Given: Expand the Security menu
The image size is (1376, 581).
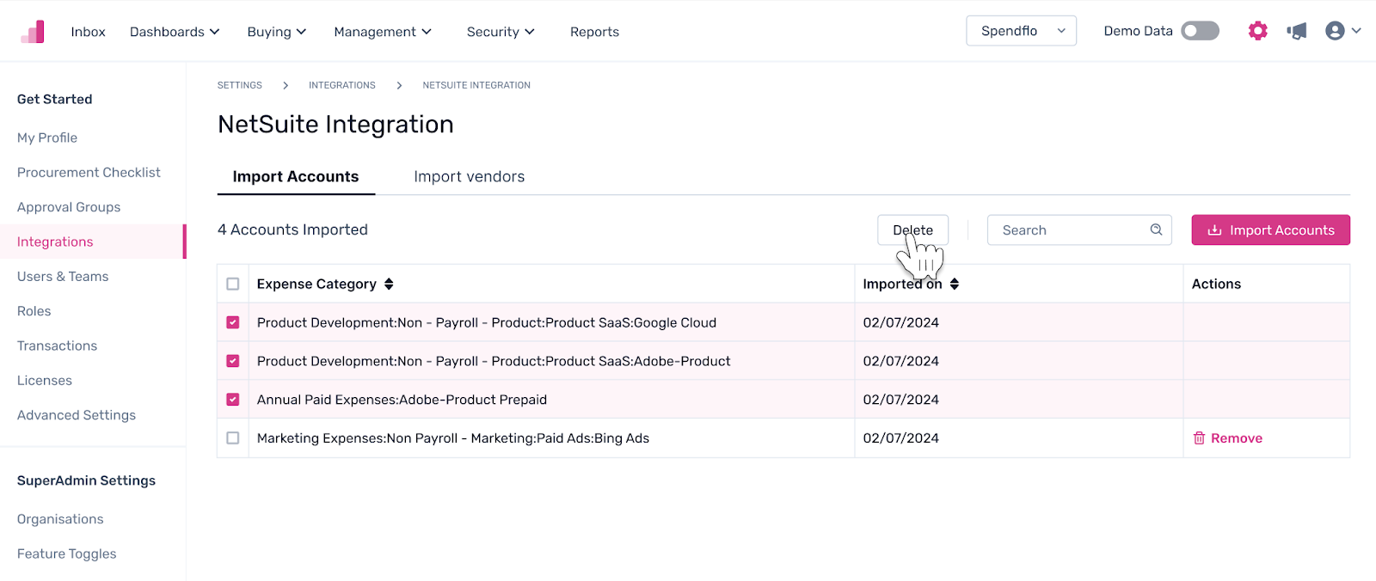Looking at the screenshot, I should pos(501,32).
